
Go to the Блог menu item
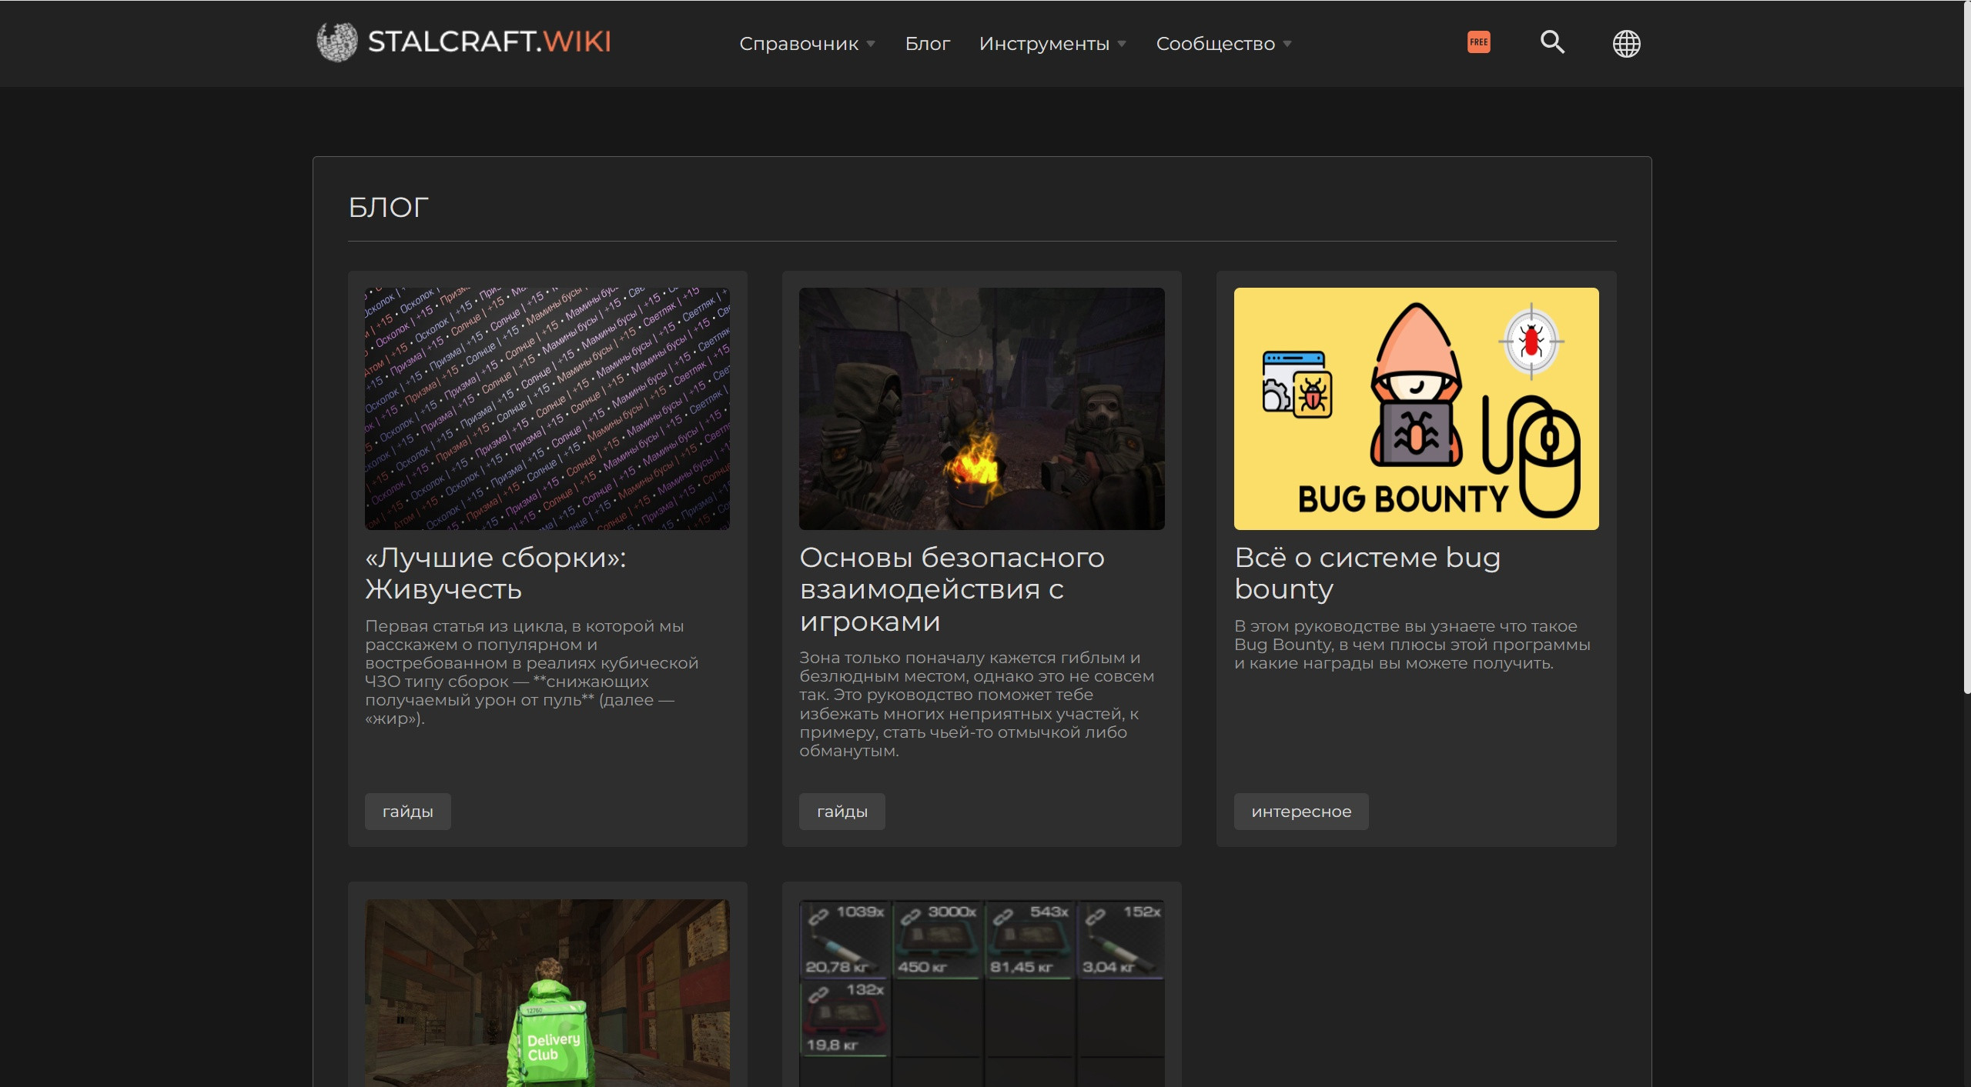click(927, 44)
